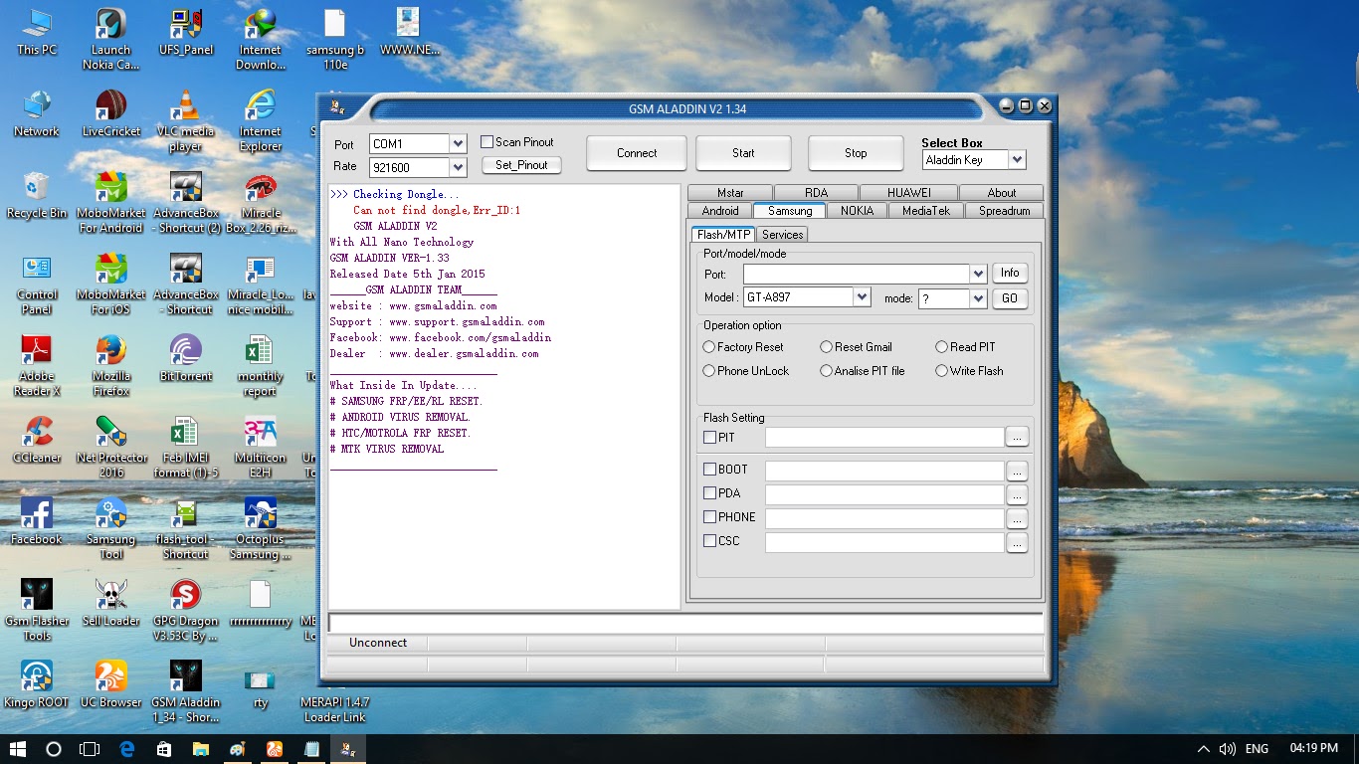The width and height of the screenshot is (1359, 764).
Task: Open the UFS_Panel desktop shortcut
Action: 185,33
